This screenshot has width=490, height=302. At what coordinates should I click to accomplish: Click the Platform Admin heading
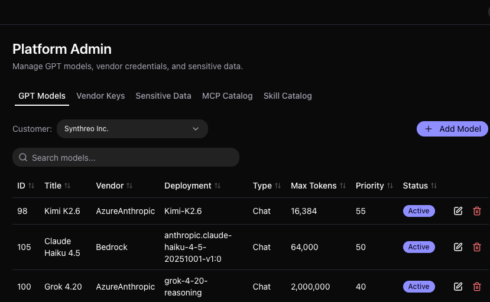[x=62, y=49]
